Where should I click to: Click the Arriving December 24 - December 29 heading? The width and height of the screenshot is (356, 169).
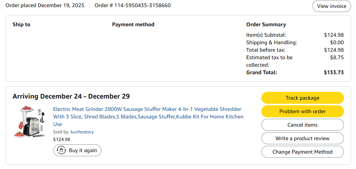click(71, 96)
